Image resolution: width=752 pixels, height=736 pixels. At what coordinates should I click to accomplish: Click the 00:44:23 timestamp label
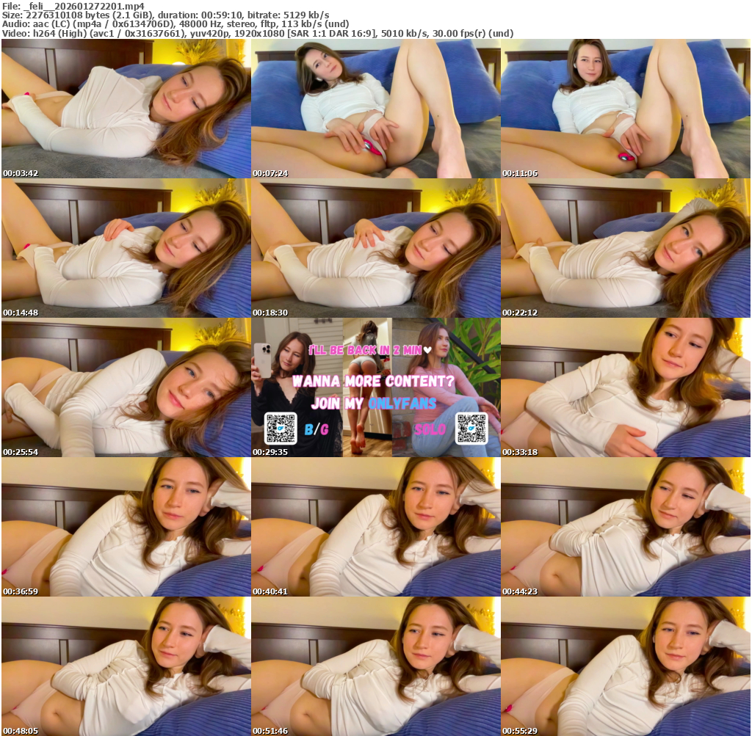518,591
